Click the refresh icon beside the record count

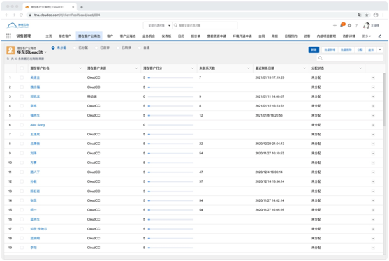coord(8,59)
